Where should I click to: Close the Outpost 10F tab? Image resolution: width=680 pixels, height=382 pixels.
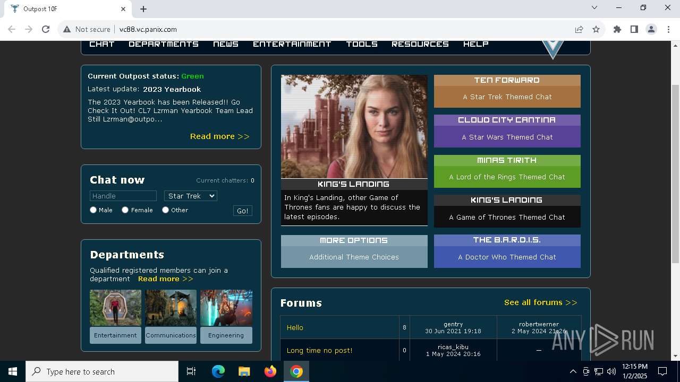[x=123, y=8]
